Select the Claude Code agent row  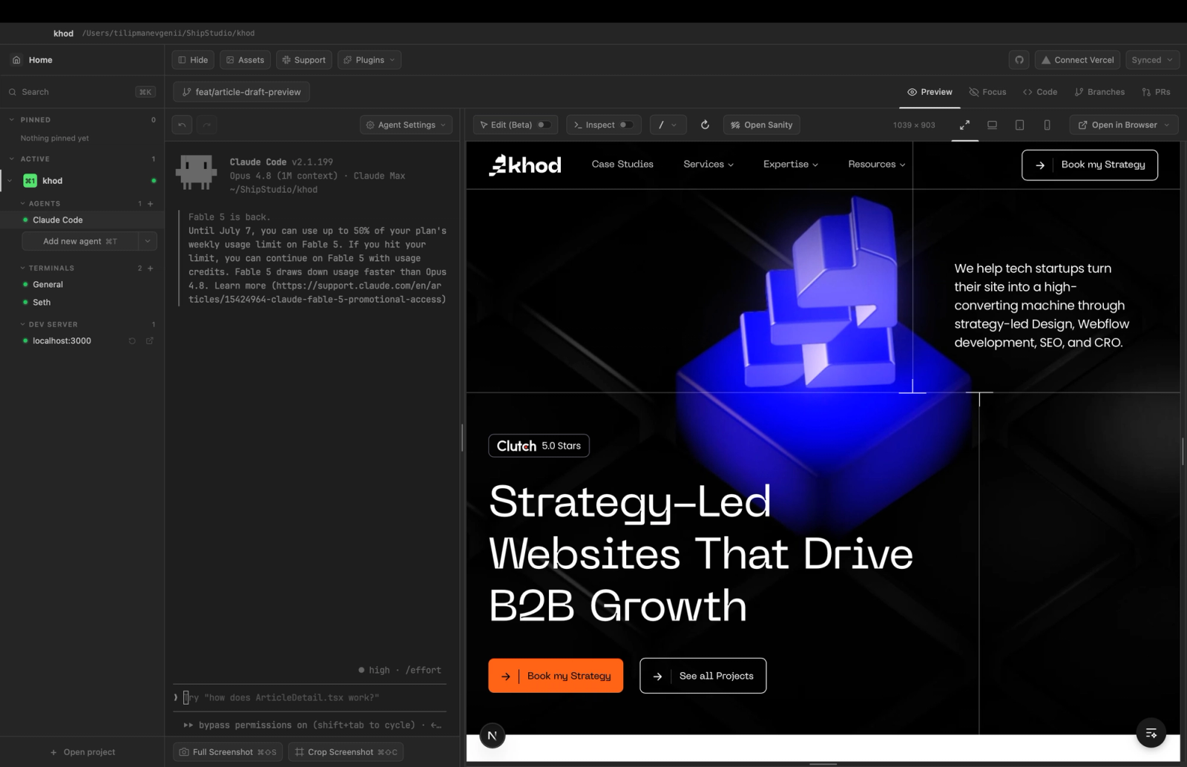(82, 220)
